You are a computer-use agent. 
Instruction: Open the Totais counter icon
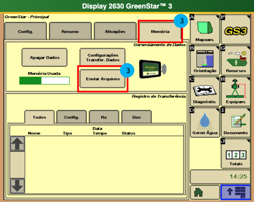(236, 153)
